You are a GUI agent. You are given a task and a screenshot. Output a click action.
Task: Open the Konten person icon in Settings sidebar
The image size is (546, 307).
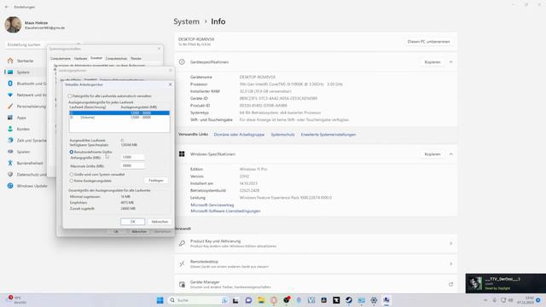click(10, 129)
